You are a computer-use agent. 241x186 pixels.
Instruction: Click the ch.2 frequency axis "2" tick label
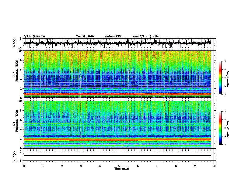(22, 139)
